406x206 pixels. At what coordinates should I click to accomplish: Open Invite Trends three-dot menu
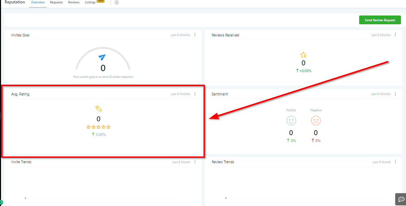coord(195,162)
